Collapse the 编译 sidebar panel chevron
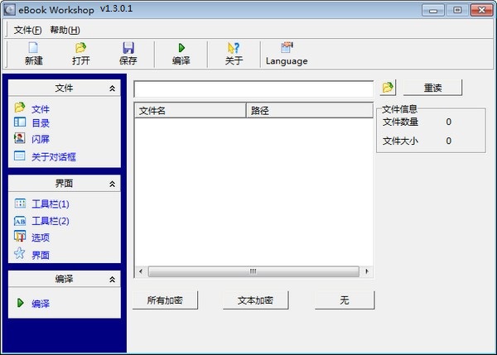 tap(112, 280)
